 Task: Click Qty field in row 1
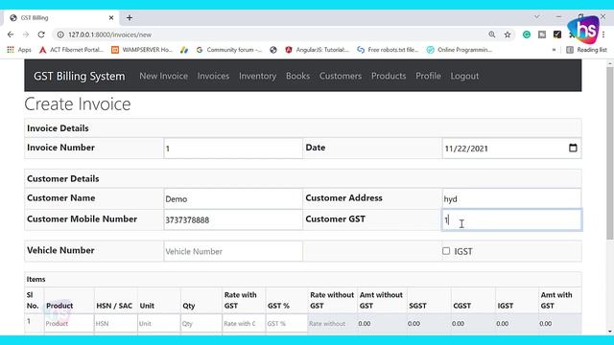click(201, 324)
